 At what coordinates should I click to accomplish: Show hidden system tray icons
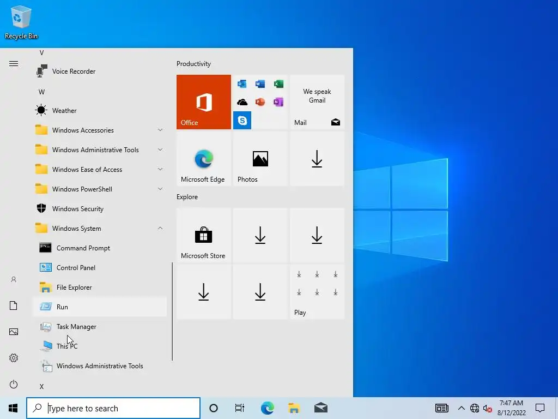[461, 408]
